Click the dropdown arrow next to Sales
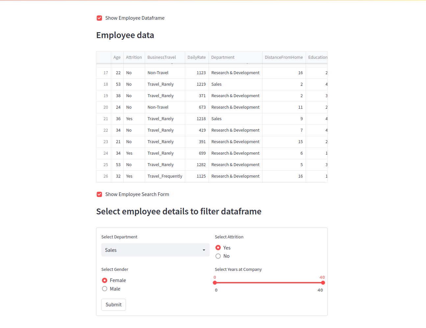The image size is (426, 328). (204, 250)
